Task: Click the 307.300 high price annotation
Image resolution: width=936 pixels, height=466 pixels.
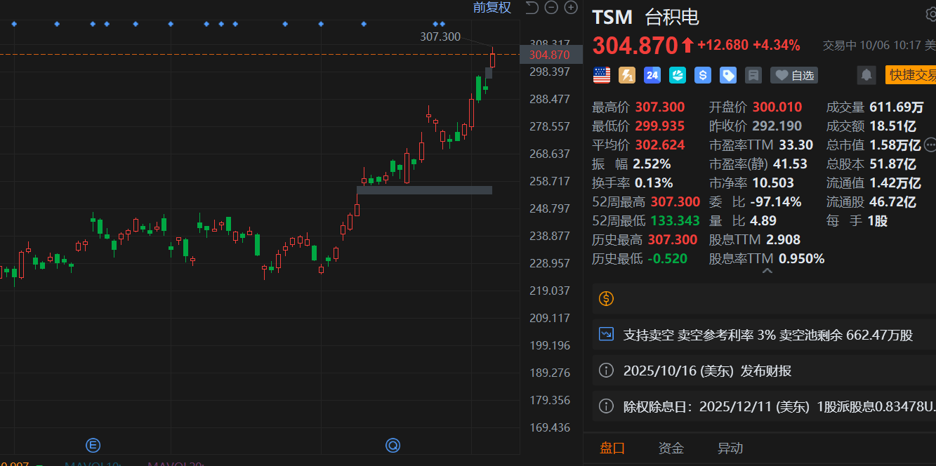Action: pos(440,36)
